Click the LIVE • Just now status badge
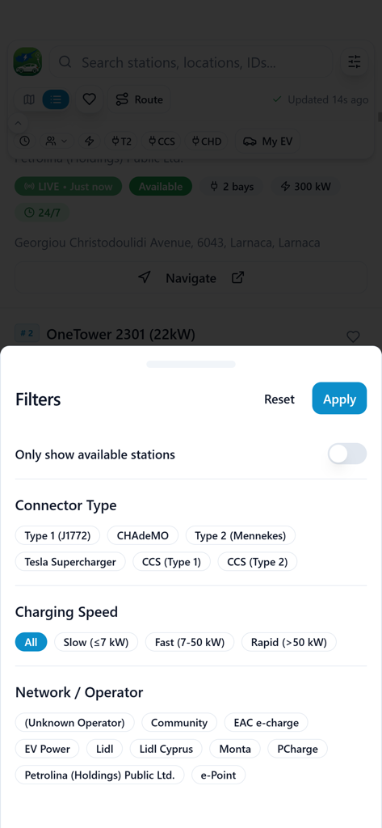This screenshot has height=828, width=382. click(68, 187)
